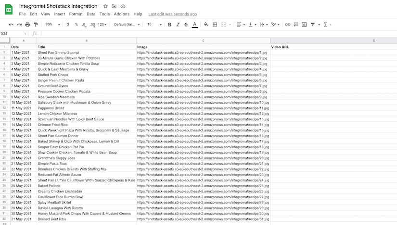Check the cloud save status icon
Image resolution: width=397 pixels, height=225 pixels.
tap(123, 6)
